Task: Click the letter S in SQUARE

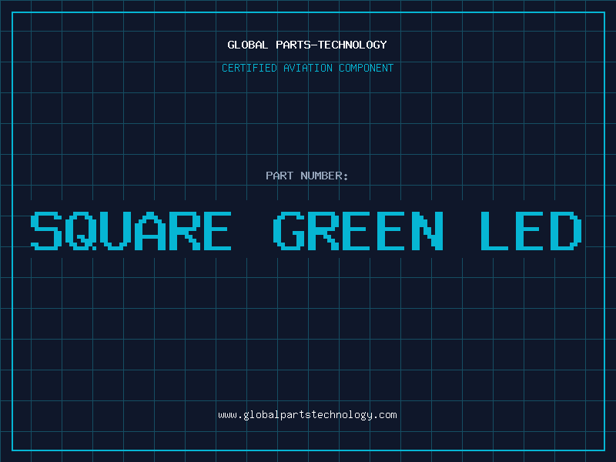Action: point(45,231)
